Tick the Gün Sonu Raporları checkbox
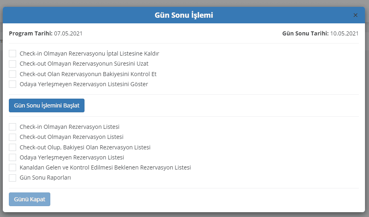This screenshot has width=369, height=217. [x=12, y=178]
